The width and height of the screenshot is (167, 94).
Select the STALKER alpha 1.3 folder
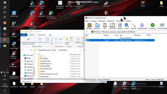coord(46,64)
